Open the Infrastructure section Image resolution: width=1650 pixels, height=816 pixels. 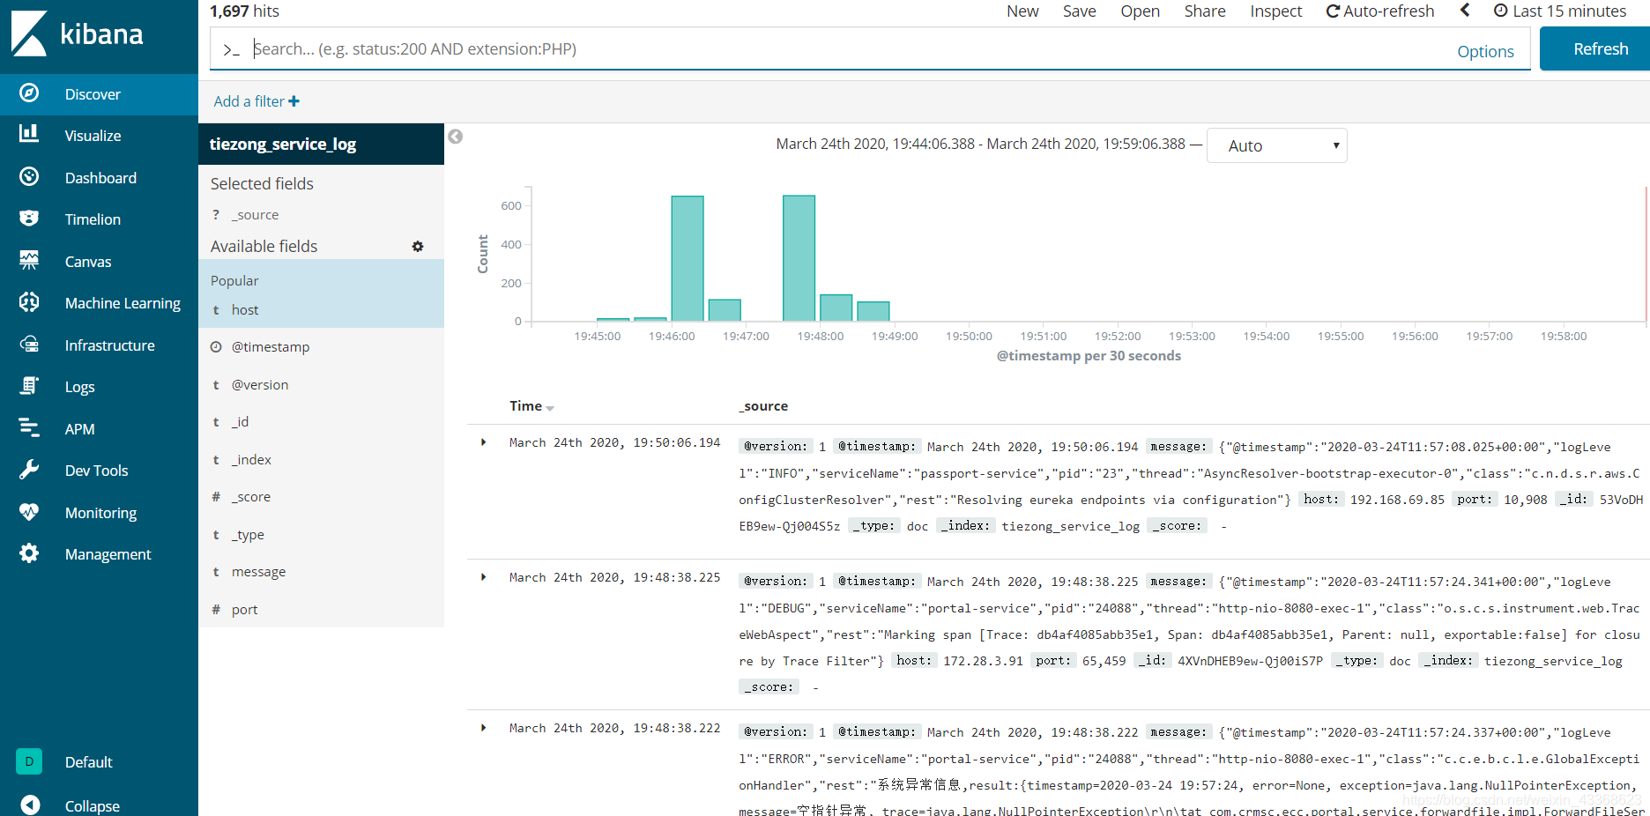29,345
